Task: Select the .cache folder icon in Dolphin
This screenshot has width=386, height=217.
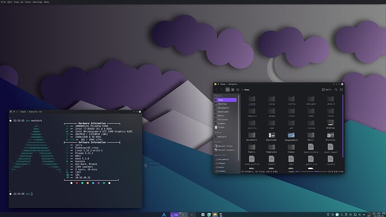Action: pyautogui.click(x=252, y=99)
